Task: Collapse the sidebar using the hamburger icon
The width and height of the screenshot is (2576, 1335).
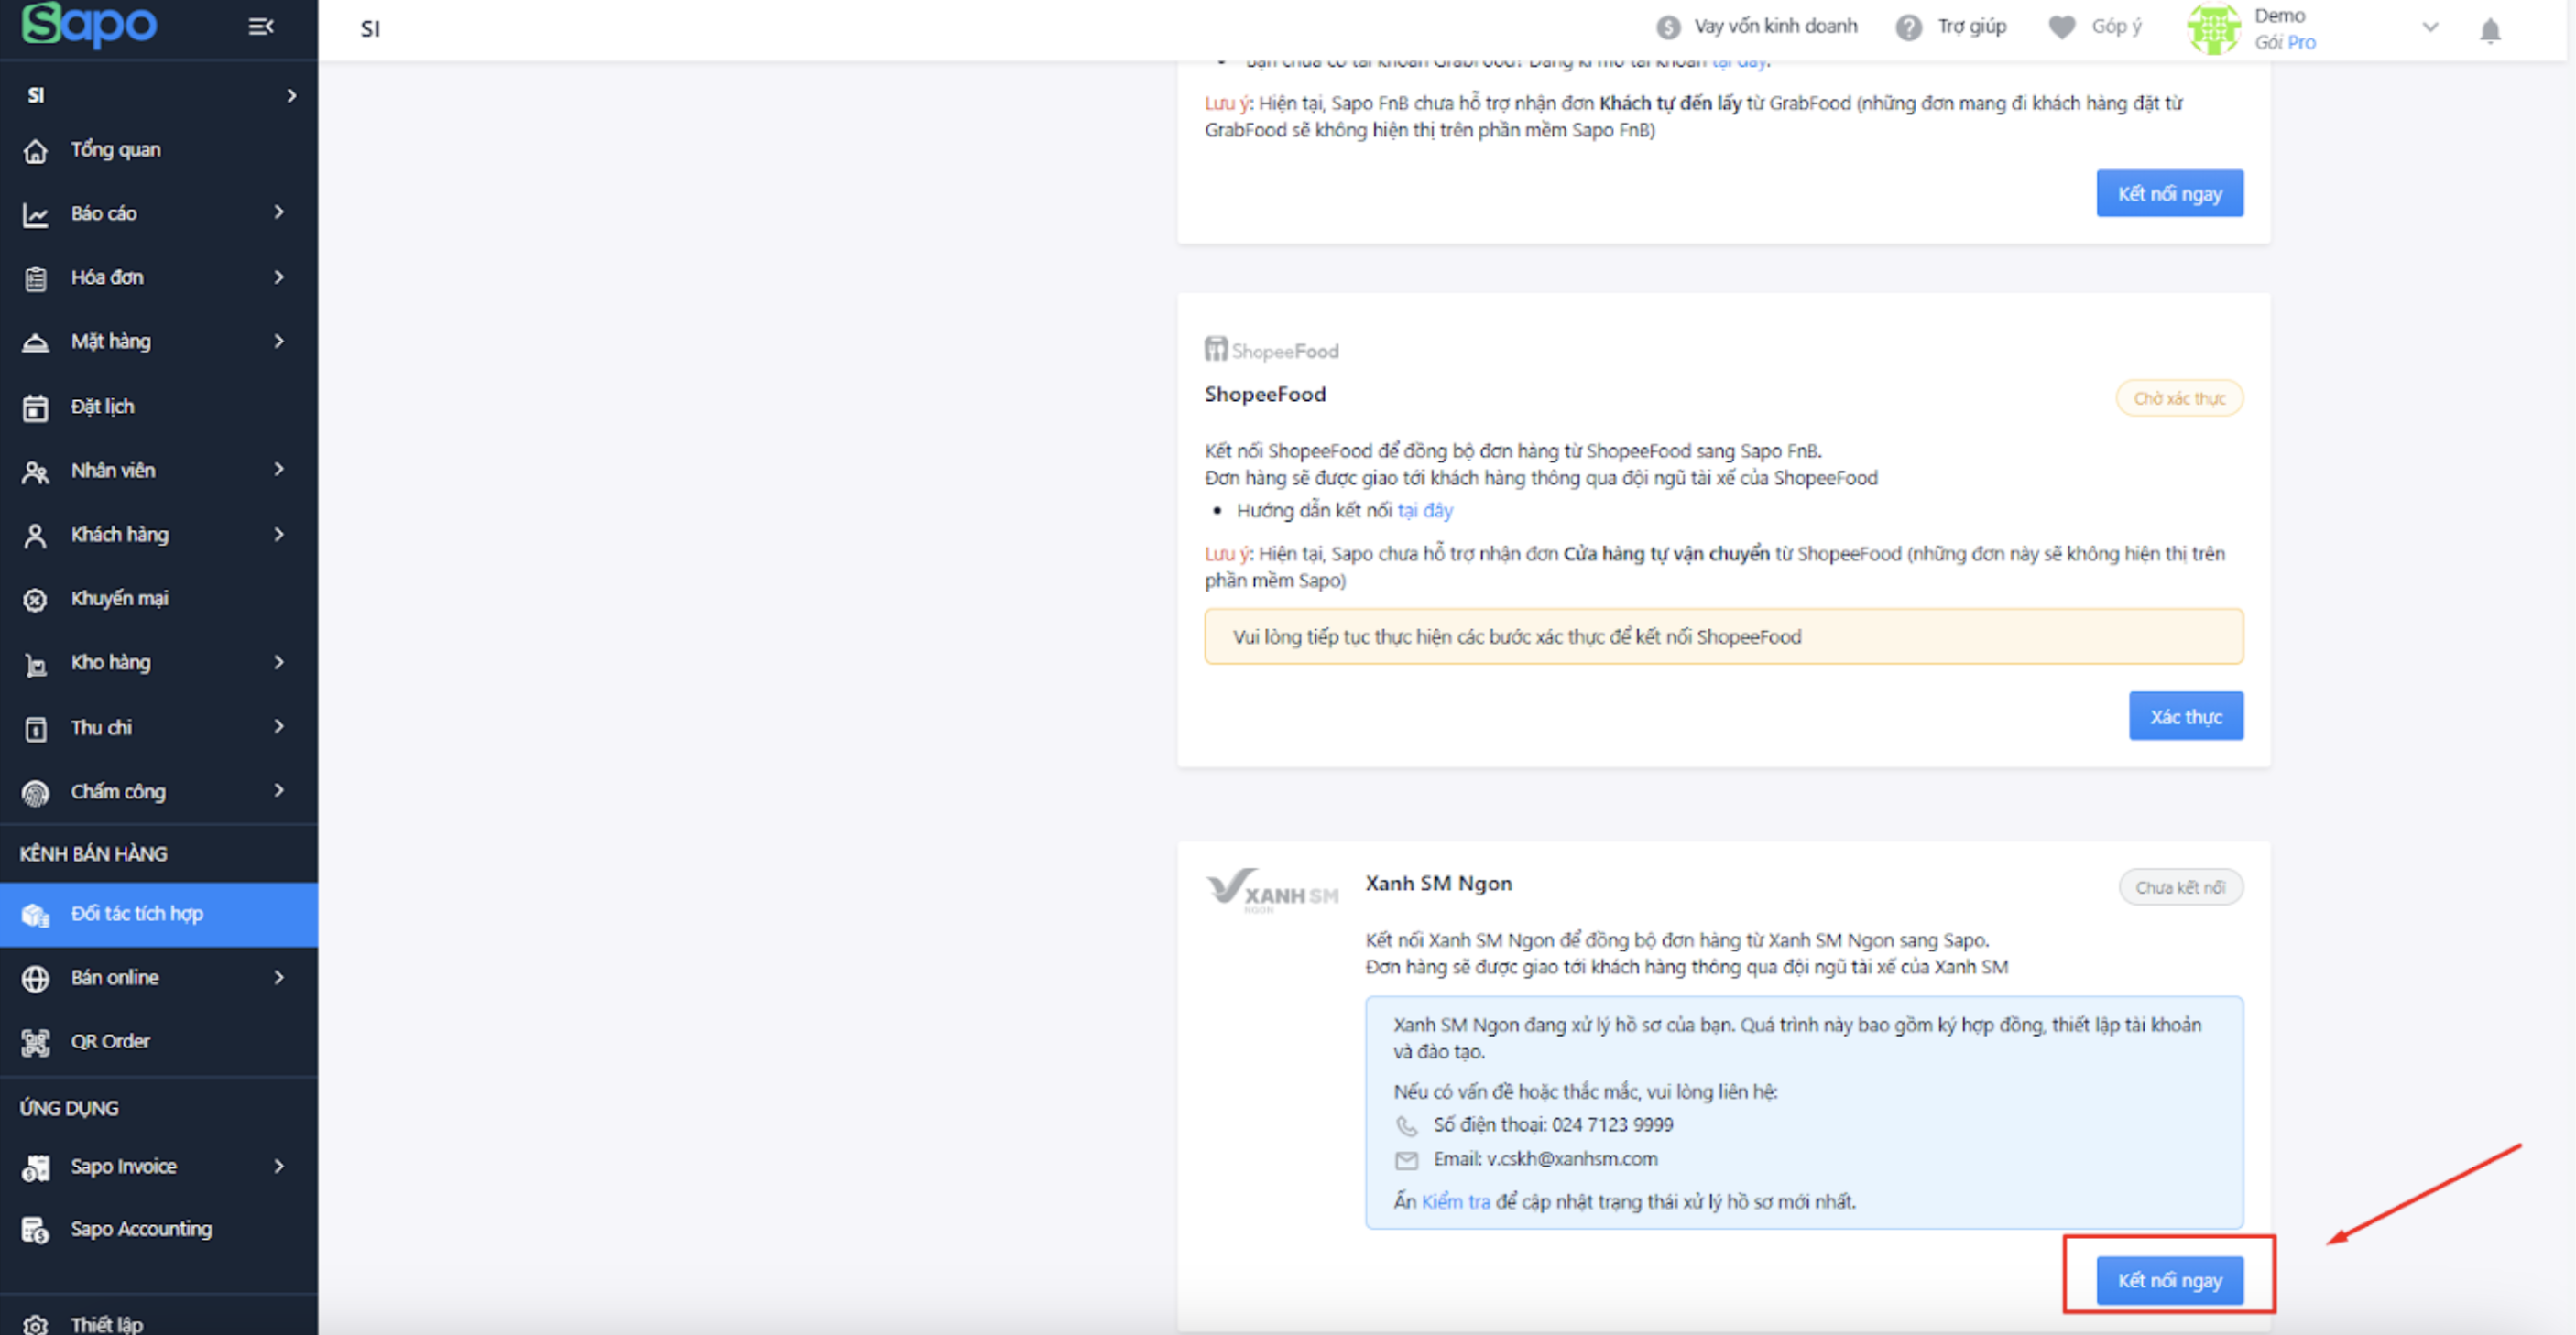Action: point(261,27)
